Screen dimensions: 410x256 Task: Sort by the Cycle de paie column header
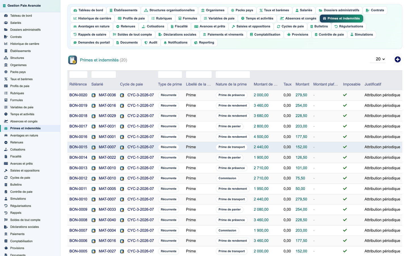[x=131, y=84]
